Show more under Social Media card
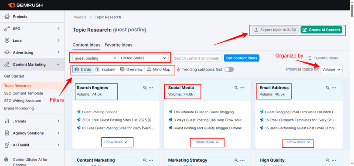 click(207, 142)
